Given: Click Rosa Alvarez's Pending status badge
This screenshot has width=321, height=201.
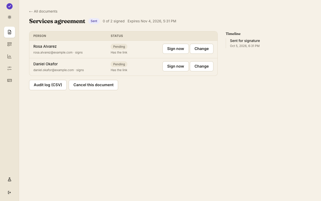Looking at the screenshot, I should click(x=119, y=47).
